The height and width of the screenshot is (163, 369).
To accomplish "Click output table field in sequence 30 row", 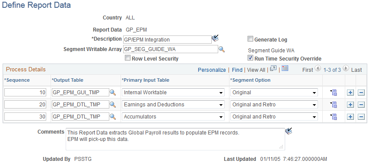I will point(80,116).
